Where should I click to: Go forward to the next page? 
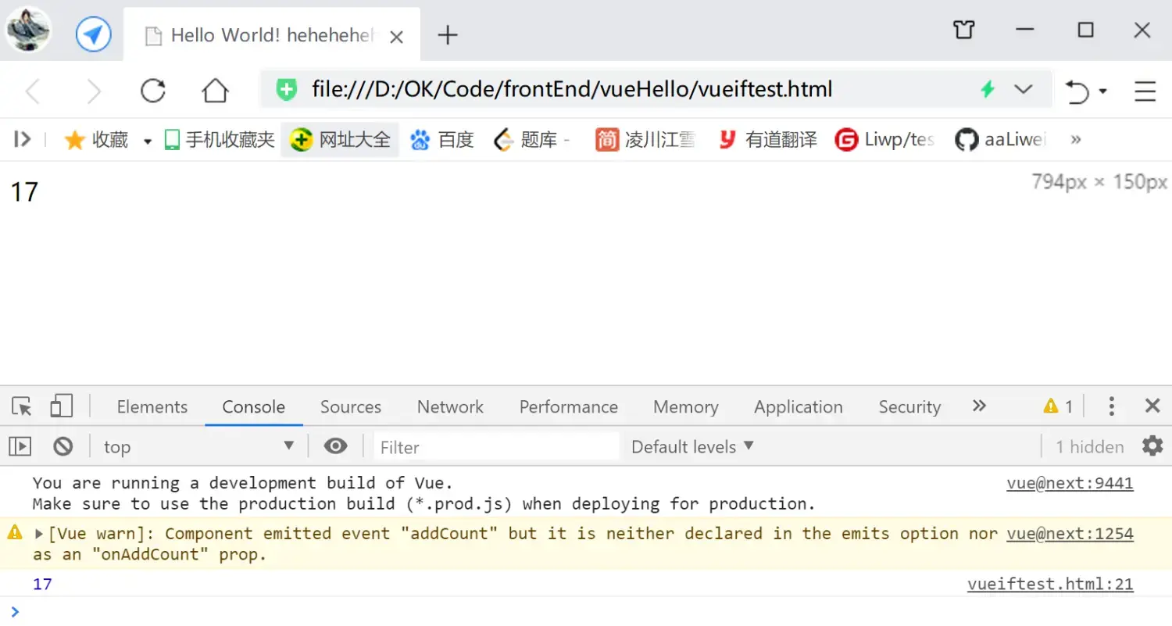pyautogui.click(x=94, y=91)
